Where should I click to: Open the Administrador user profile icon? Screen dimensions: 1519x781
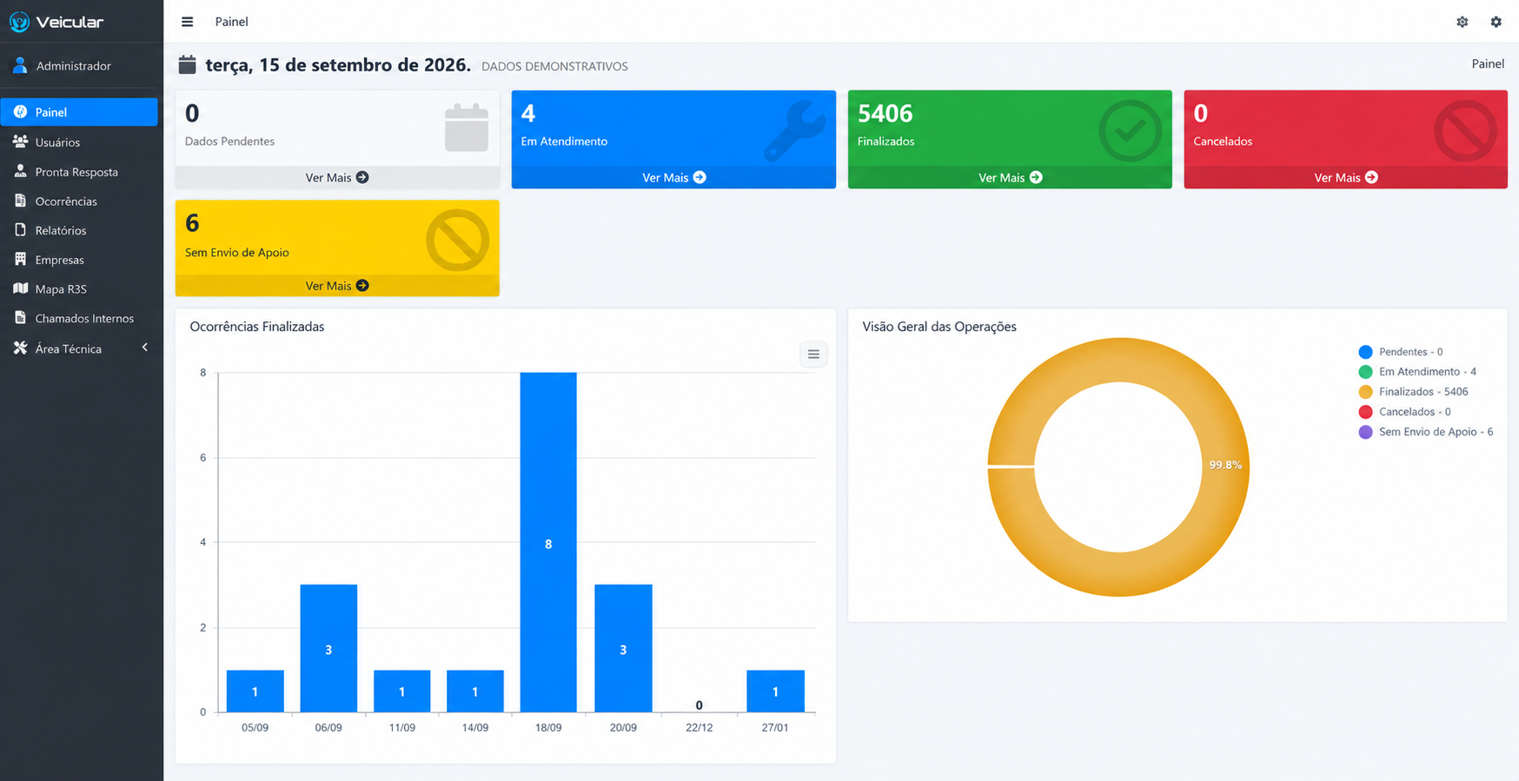point(20,65)
